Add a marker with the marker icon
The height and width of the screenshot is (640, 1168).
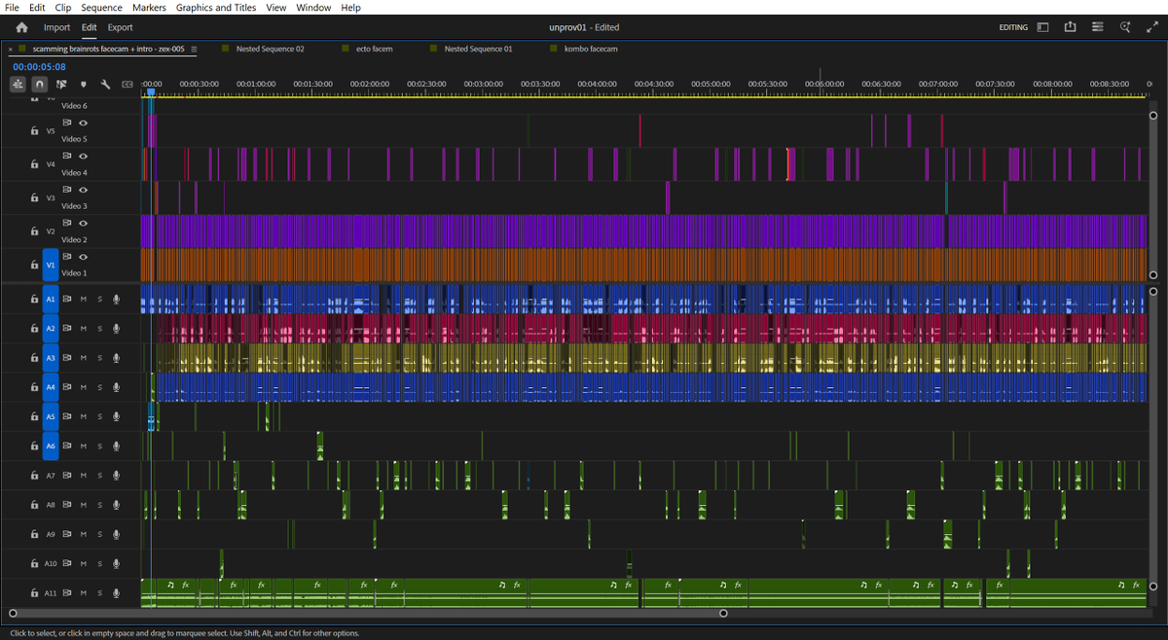click(x=83, y=85)
